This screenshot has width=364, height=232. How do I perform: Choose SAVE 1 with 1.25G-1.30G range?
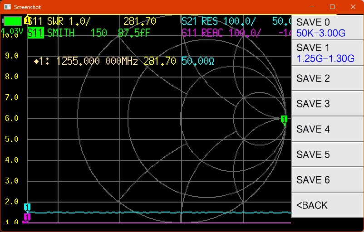(x=327, y=53)
